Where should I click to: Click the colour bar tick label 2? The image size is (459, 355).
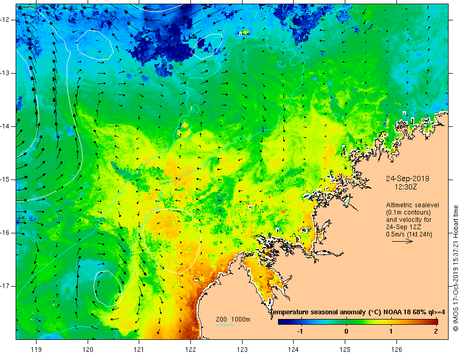[436, 332]
